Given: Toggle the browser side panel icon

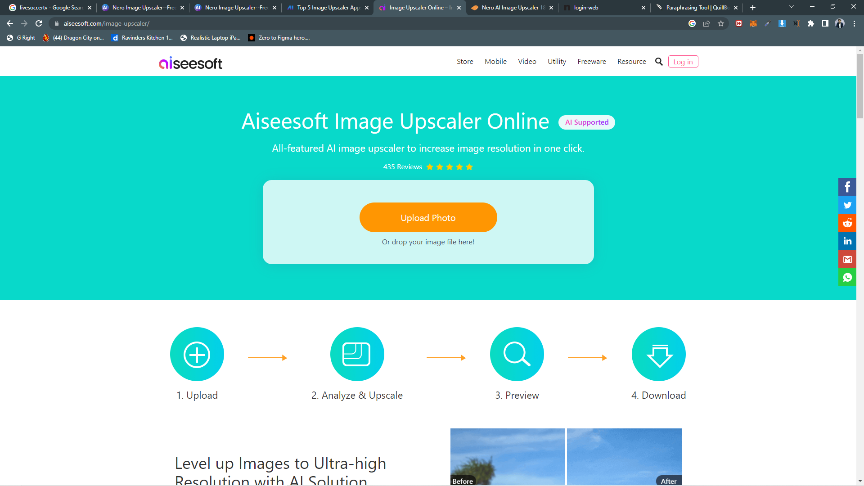Looking at the screenshot, I should (825, 23).
